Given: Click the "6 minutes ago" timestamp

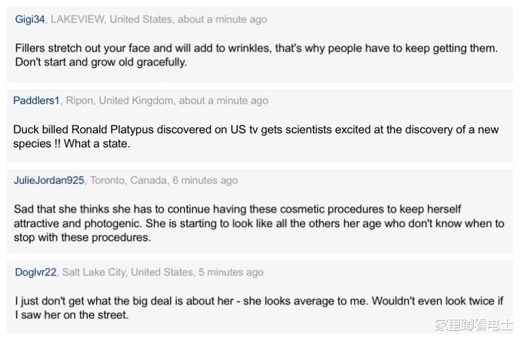Looking at the screenshot, I should pos(205,180).
